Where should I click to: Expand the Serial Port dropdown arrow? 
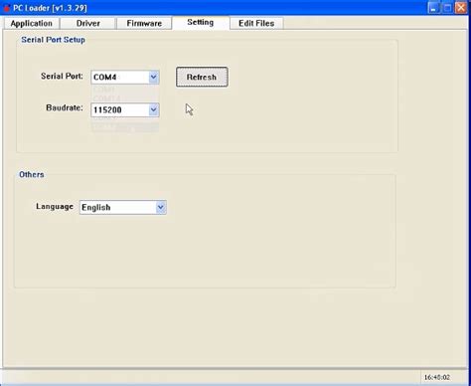coord(153,77)
